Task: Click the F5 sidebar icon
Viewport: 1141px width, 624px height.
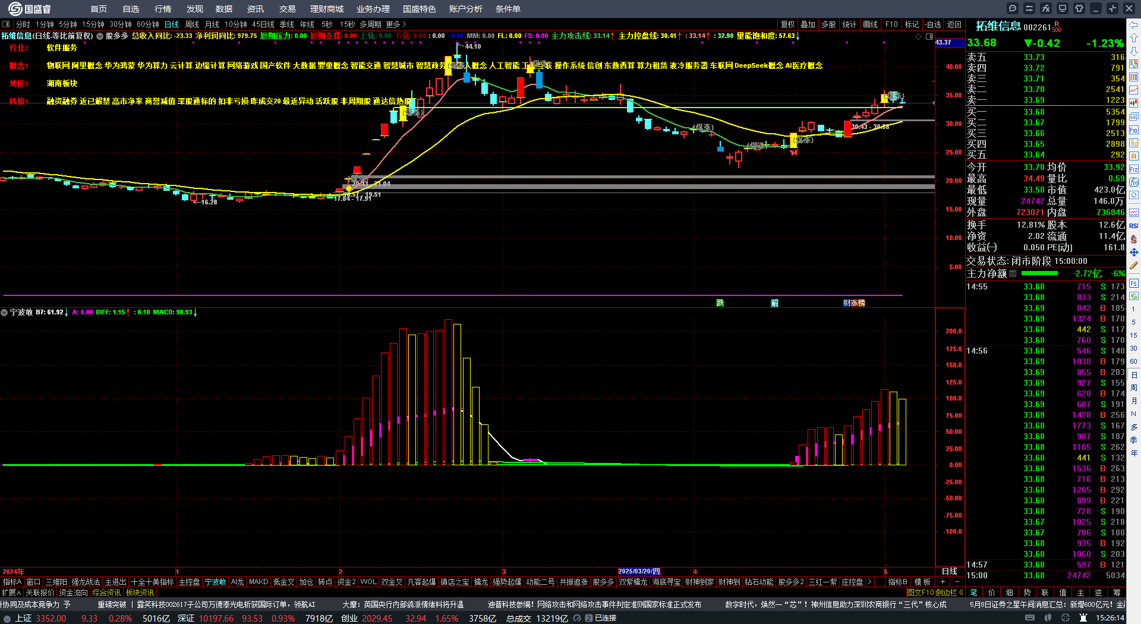Action: pyautogui.click(x=1134, y=283)
